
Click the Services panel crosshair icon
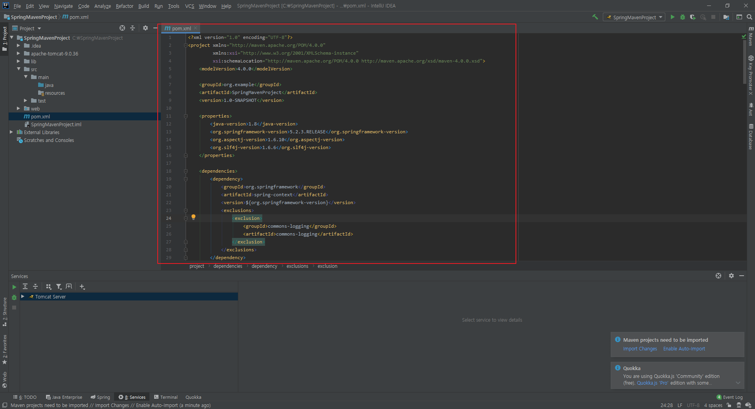(718, 276)
